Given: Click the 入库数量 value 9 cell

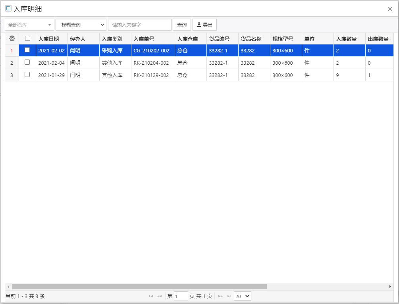Looking at the screenshot, I should coord(350,75).
